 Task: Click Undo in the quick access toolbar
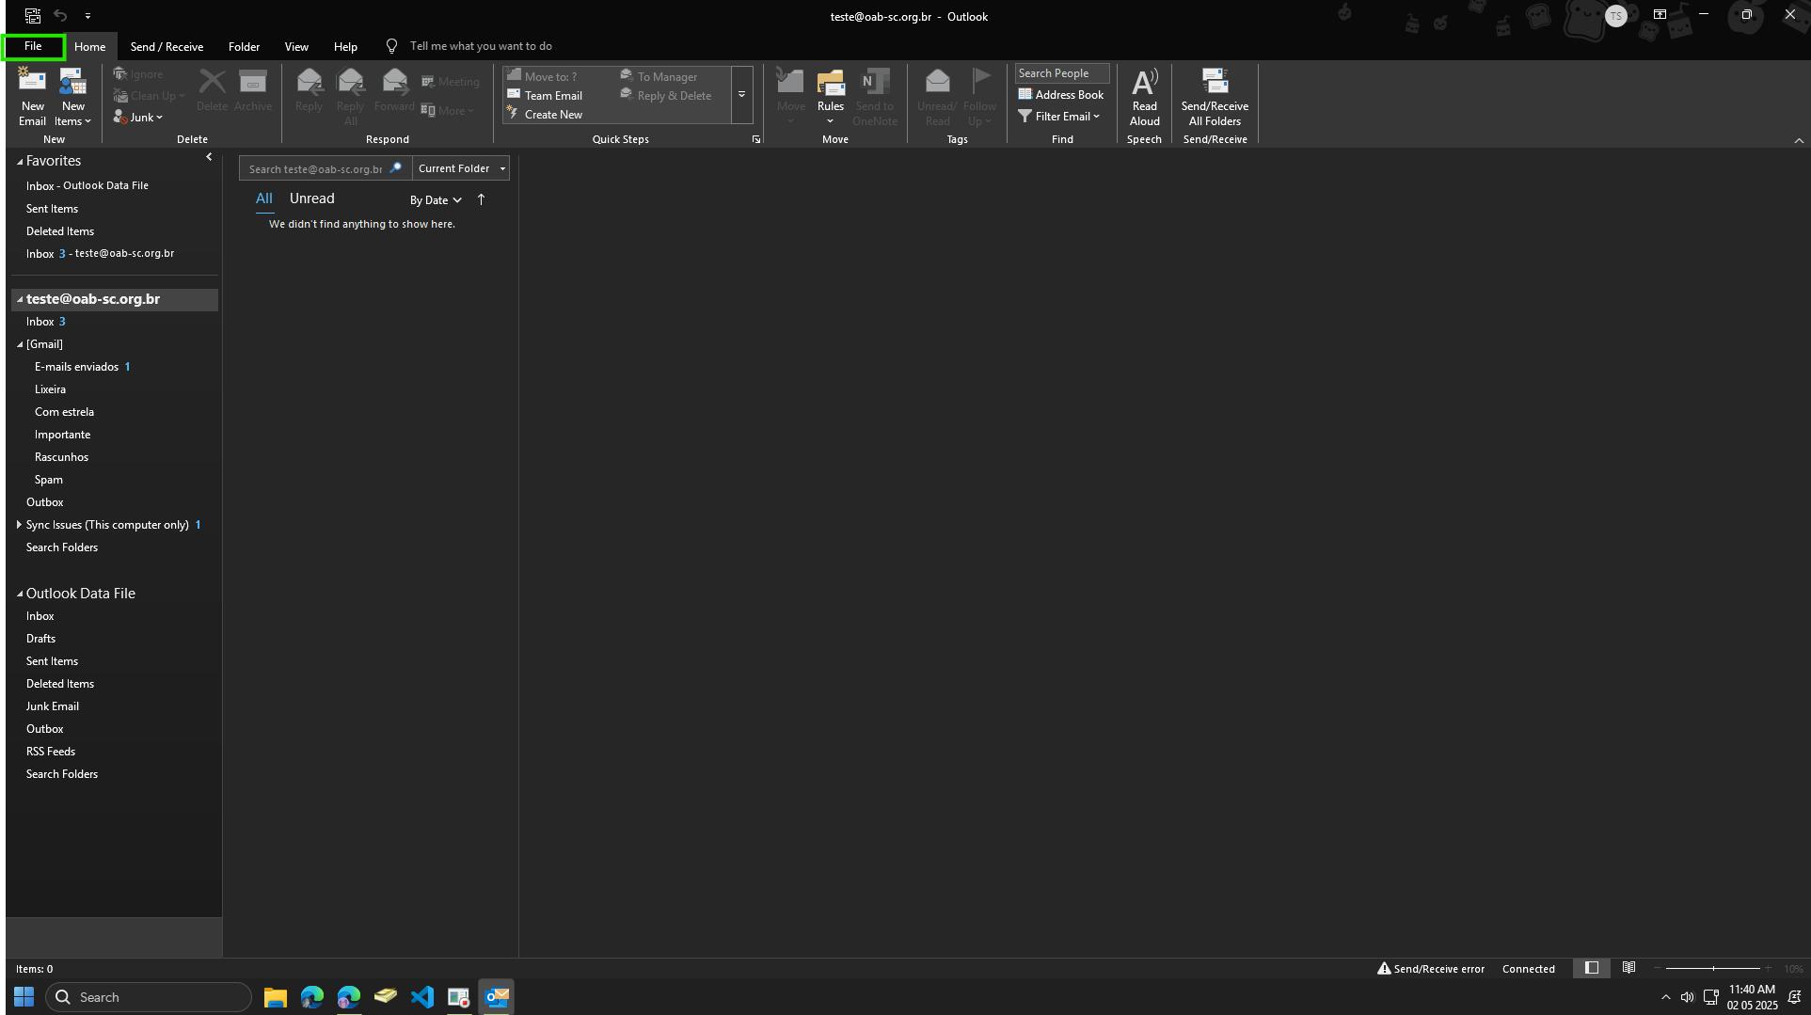pyautogui.click(x=60, y=16)
